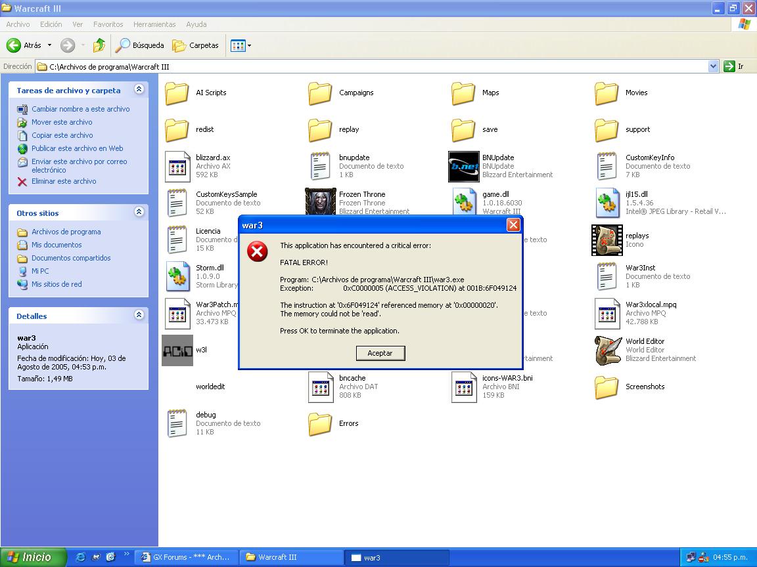Screen dimensions: 757x567
Task: Go back with the Atrás button
Action: 24,45
